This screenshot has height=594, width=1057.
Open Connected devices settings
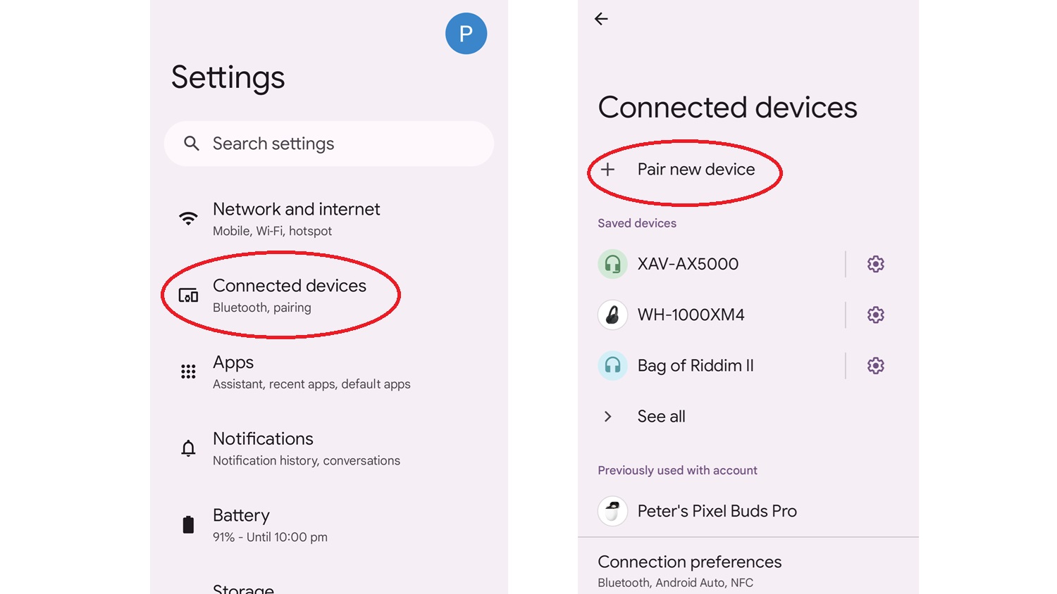click(x=289, y=295)
